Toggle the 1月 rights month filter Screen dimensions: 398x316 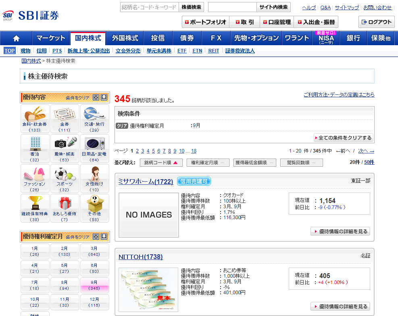[35, 251]
